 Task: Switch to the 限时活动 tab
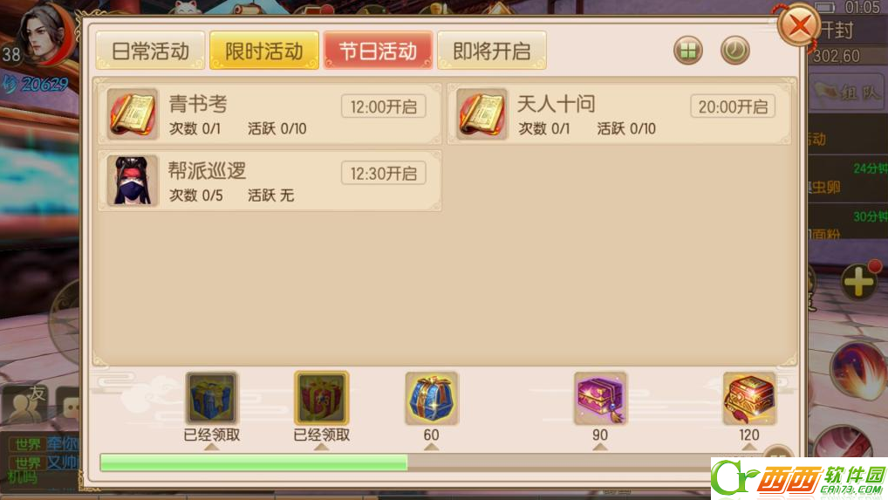[264, 51]
